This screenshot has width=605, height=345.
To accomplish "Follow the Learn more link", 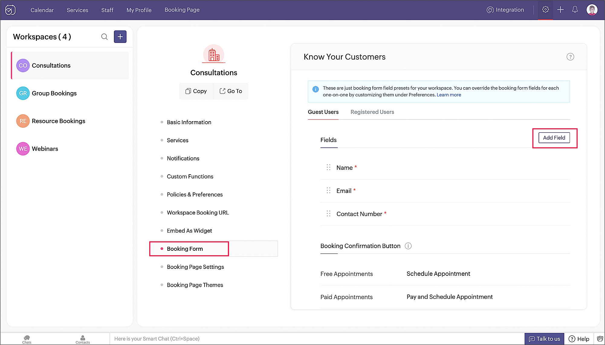I will 448,95.
